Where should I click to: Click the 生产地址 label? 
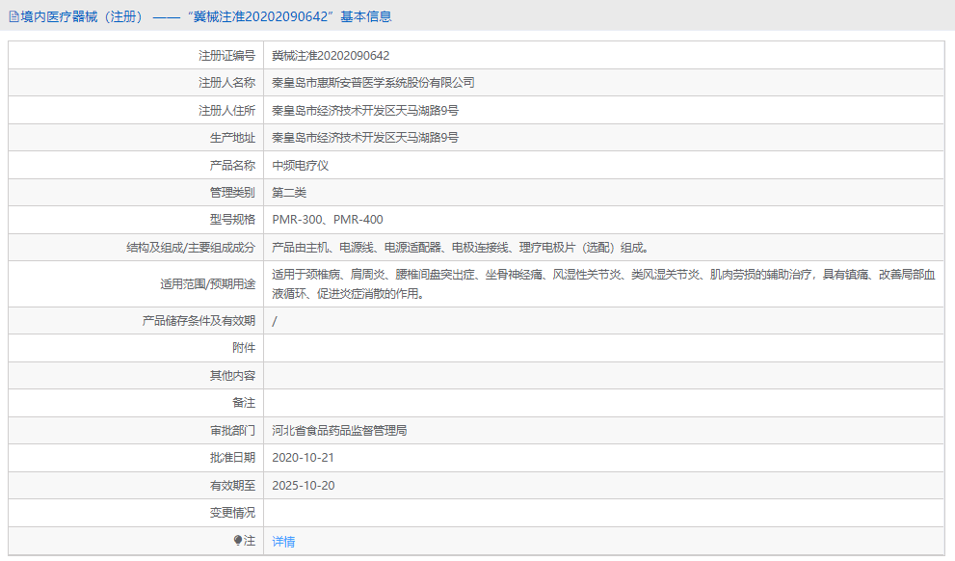click(232, 138)
